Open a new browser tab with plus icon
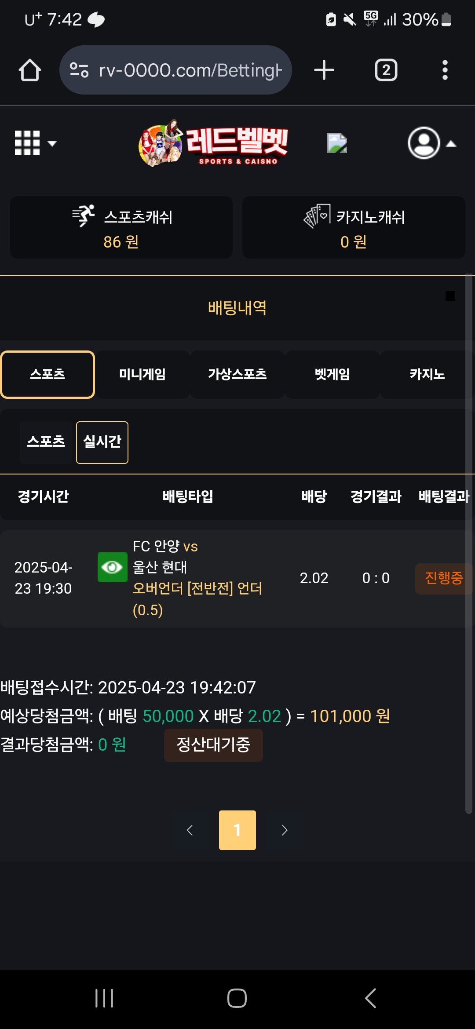Viewport: 475px width, 1029px height. (x=324, y=70)
